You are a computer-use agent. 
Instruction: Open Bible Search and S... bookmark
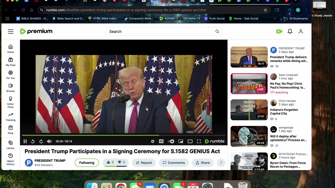(x=68, y=19)
